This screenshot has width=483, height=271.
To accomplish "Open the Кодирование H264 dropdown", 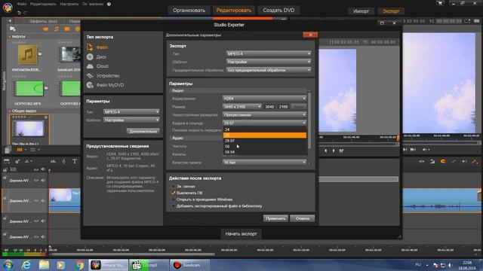I will pyautogui.click(x=264, y=99).
